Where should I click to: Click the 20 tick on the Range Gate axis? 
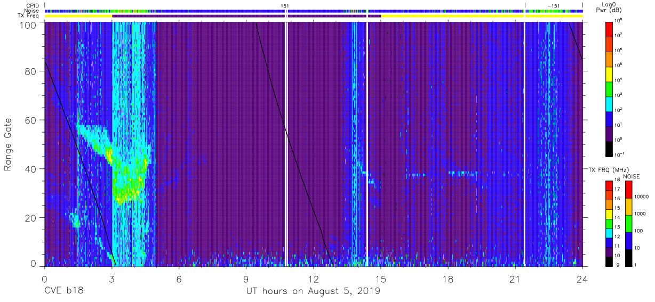pos(31,218)
